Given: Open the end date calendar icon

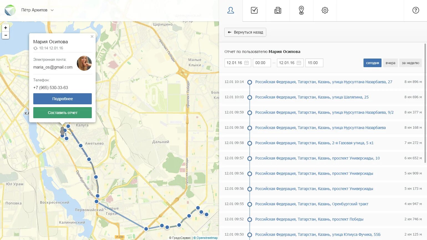Looking at the screenshot, I should point(299,63).
